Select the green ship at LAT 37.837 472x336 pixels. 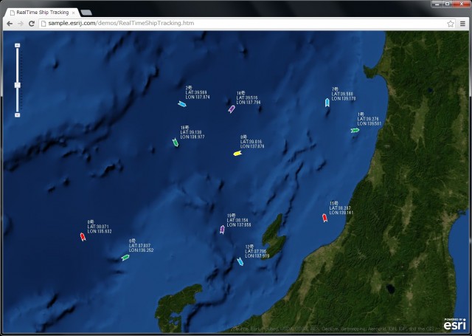125,257
